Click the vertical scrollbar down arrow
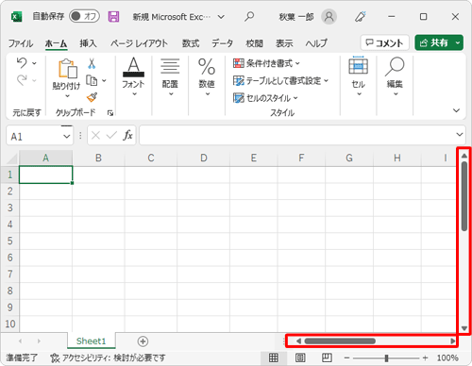This screenshot has height=366, width=472. [x=464, y=328]
